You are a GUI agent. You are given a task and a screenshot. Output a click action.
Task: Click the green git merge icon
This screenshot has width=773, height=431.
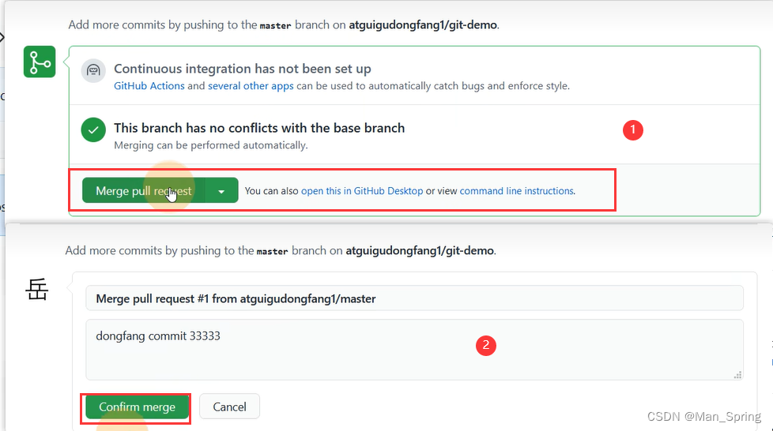point(40,62)
